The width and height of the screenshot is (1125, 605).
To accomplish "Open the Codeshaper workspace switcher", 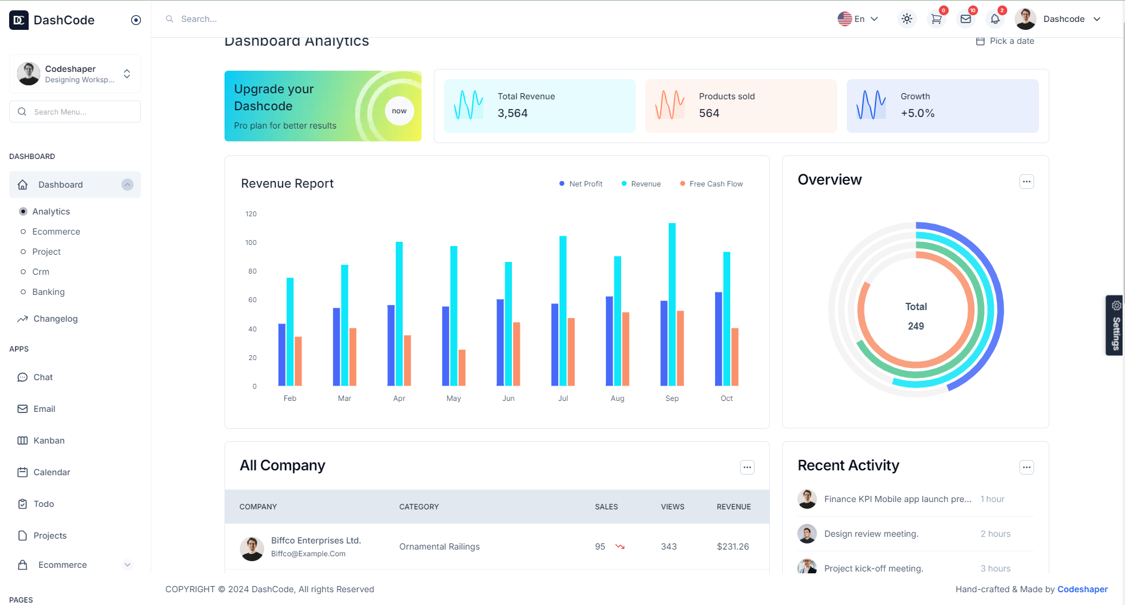I will click(75, 74).
